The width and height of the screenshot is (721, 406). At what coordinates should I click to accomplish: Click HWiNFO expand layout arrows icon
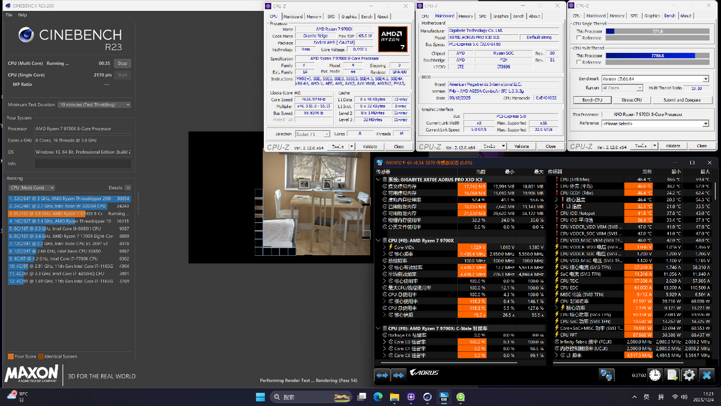[382, 375]
